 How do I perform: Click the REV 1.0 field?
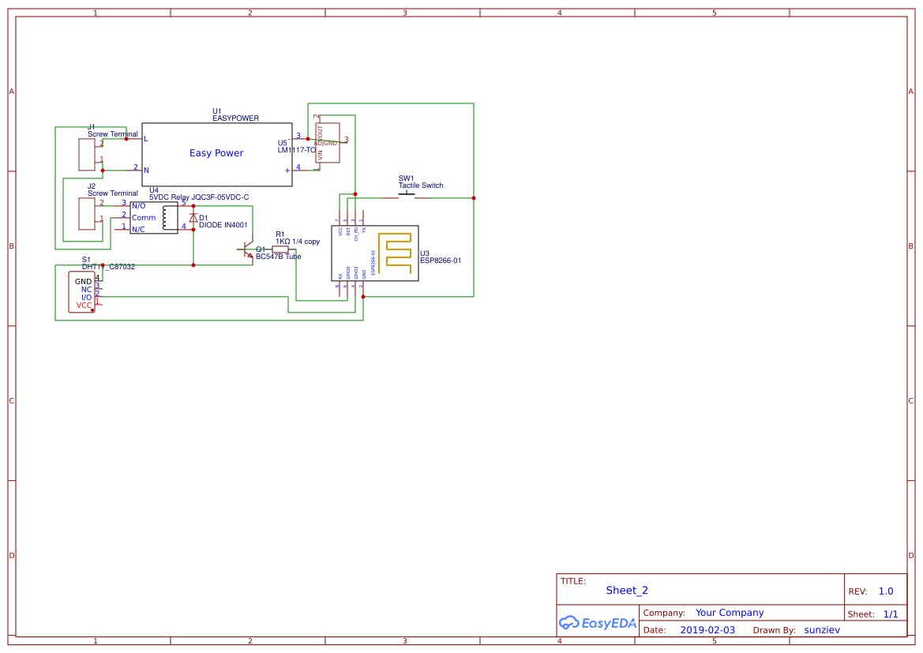[885, 590]
